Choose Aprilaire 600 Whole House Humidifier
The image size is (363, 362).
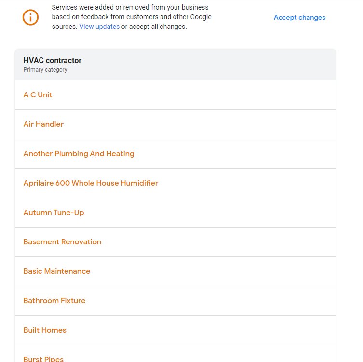click(x=91, y=183)
